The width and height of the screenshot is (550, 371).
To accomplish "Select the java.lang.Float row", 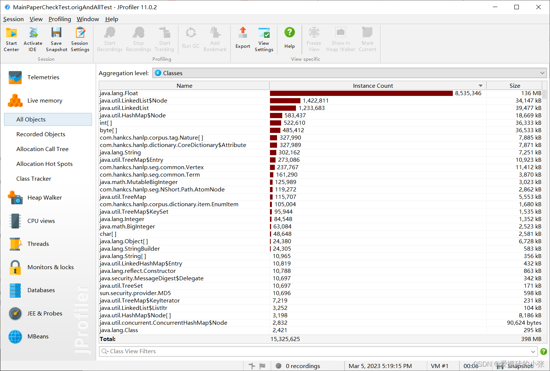I will [x=320, y=93].
